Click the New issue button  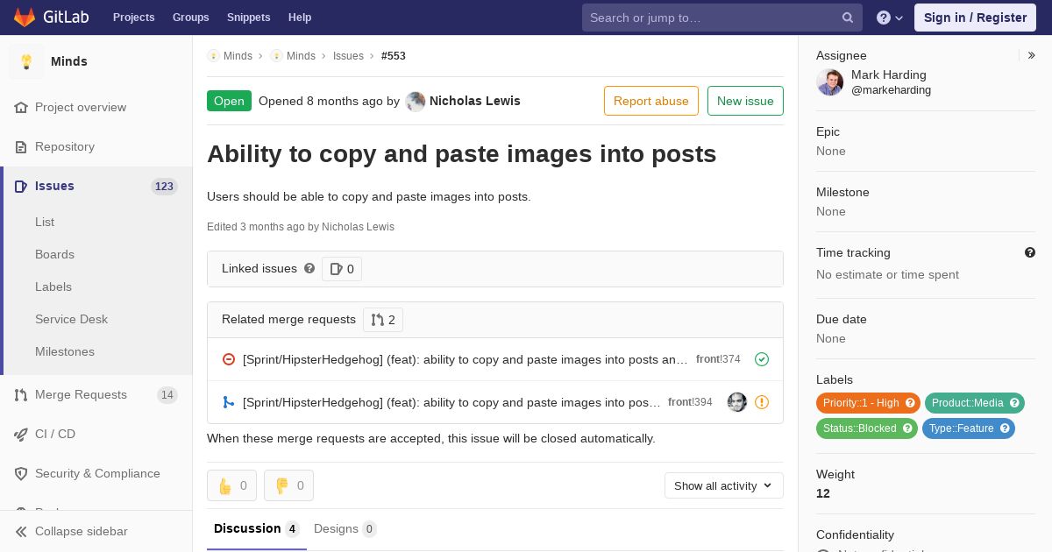745,101
